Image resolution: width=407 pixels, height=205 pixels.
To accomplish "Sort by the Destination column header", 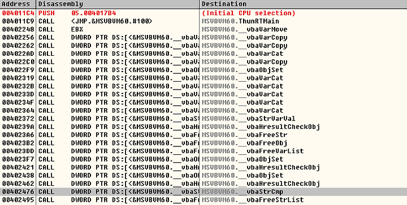I will (x=304, y=4).
